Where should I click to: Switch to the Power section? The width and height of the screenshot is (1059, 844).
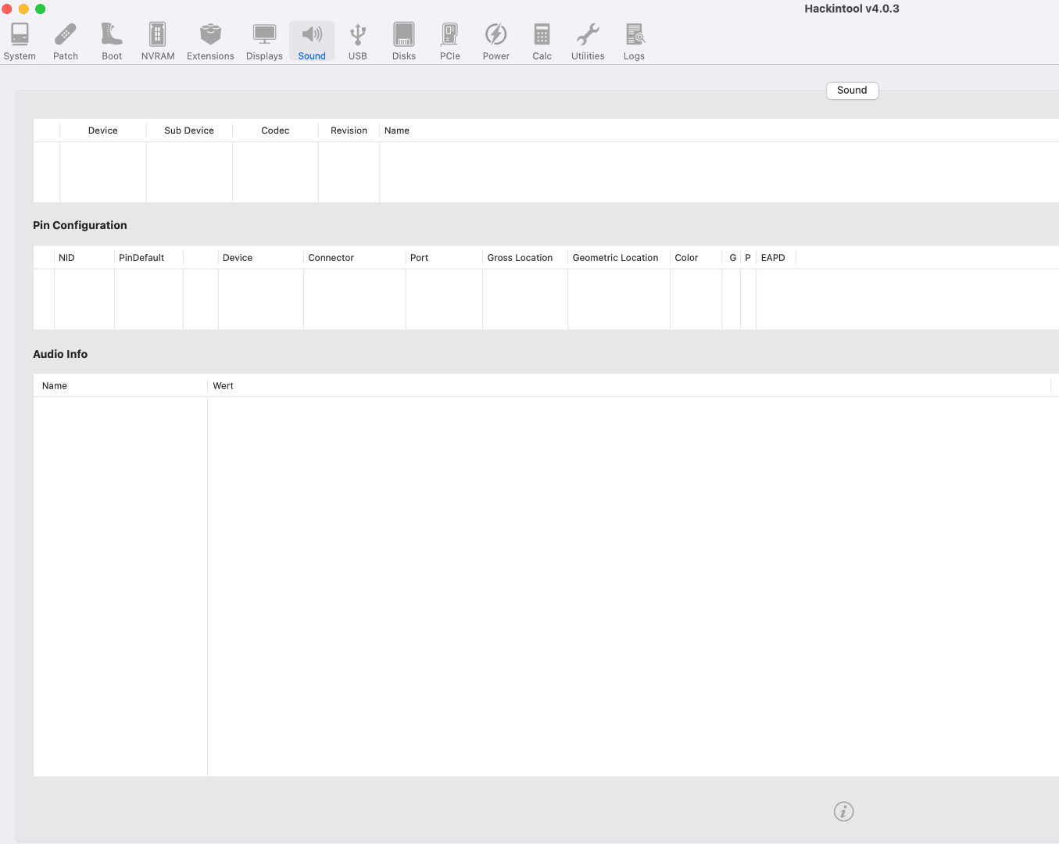pos(496,41)
